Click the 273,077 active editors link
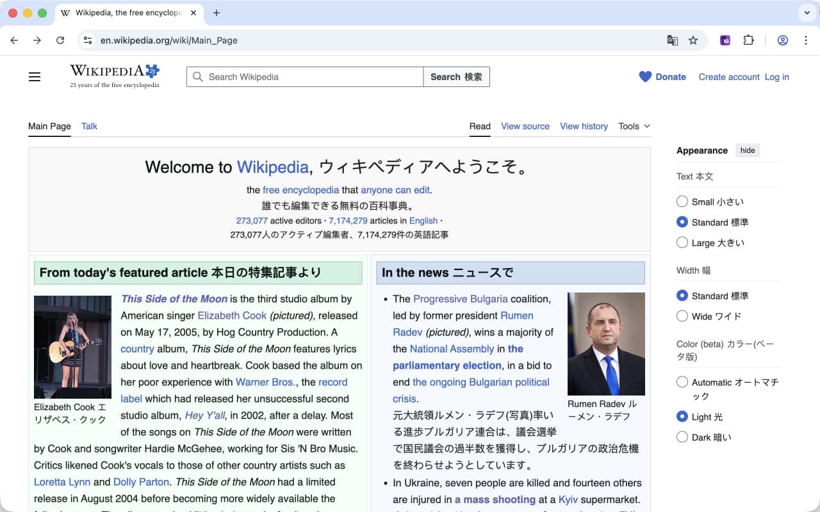820x512 pixels. pyautogui.click(x=252, y=221)
